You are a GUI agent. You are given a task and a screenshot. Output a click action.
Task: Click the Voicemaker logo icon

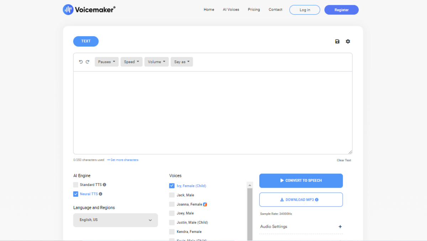pyautogui.click(x=68, y=9)
